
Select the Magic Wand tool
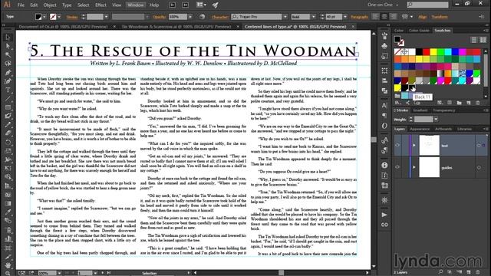click(x=8, y=55)
